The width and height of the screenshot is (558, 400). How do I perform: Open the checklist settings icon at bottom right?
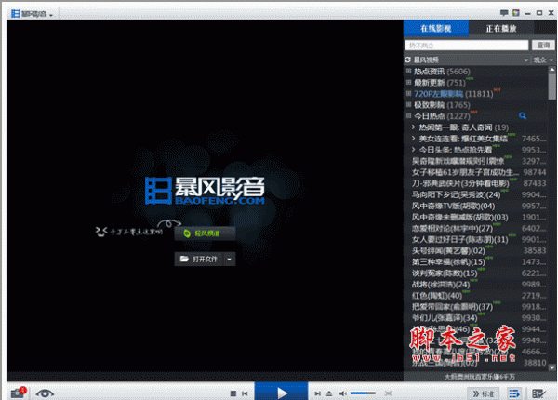(x=538, y=393)
